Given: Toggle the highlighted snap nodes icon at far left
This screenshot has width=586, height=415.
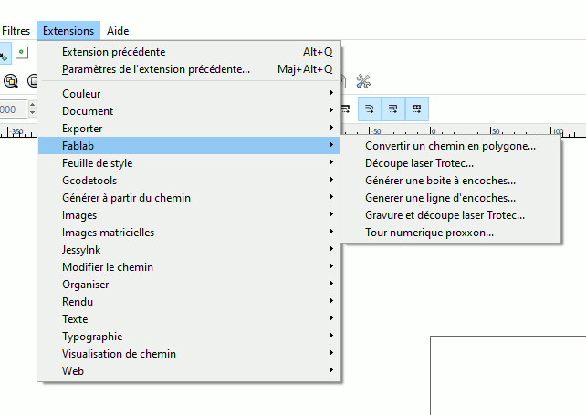Looking at the screenshot, I should pos(5,54).
